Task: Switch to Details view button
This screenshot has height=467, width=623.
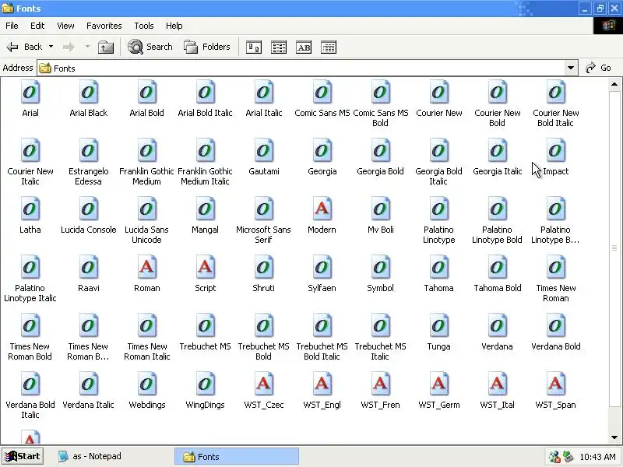Action: tap(329, 47)
